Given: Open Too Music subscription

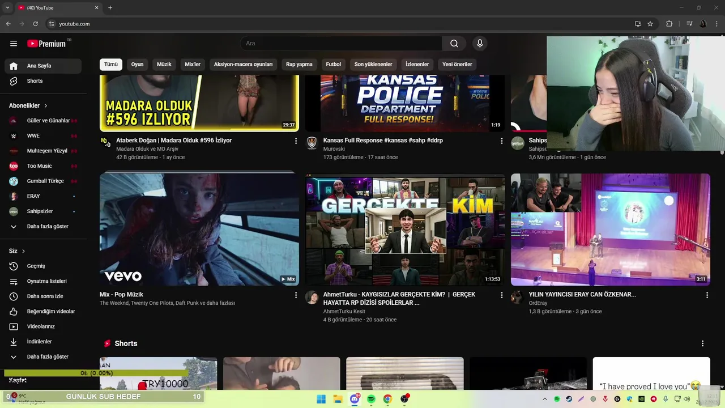Looking at the screenshot, I should point(43,166).
